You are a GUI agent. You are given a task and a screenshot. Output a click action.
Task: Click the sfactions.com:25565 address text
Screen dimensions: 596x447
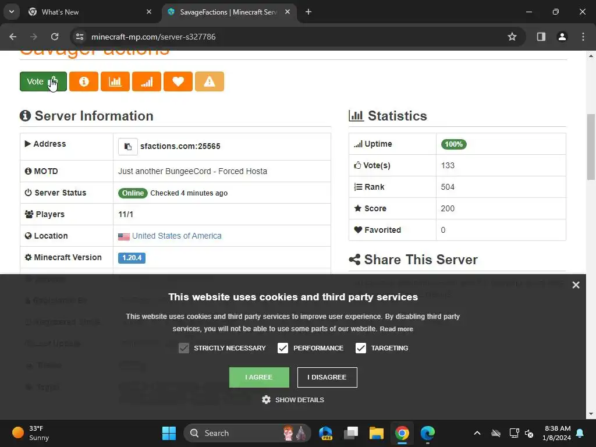(x=180, y=146)
